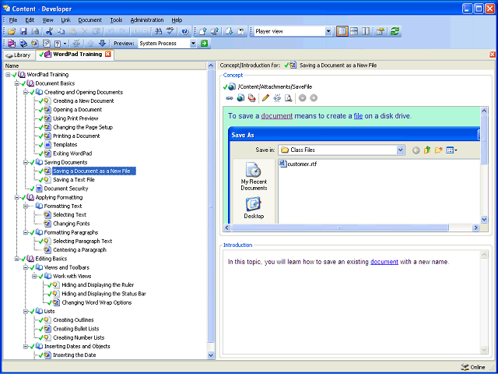
Task: Click the 'file' hyperlink in concept text
Action: click(358, 116)
